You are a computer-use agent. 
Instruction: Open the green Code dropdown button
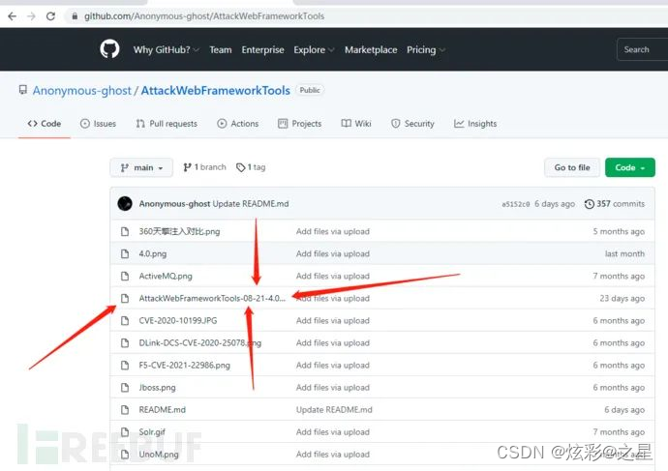(630, 167)
